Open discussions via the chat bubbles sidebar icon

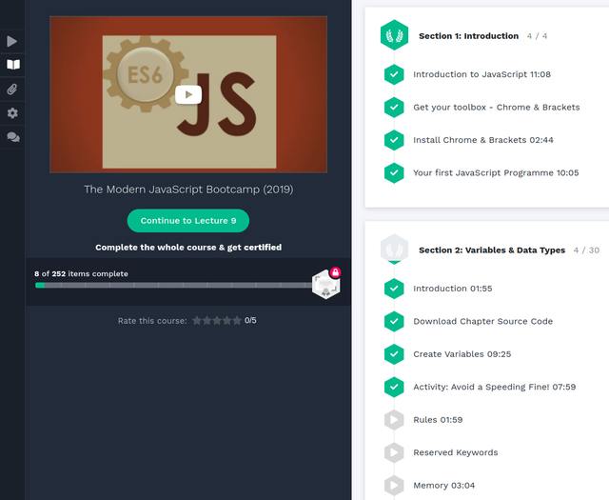coord(13,137)
